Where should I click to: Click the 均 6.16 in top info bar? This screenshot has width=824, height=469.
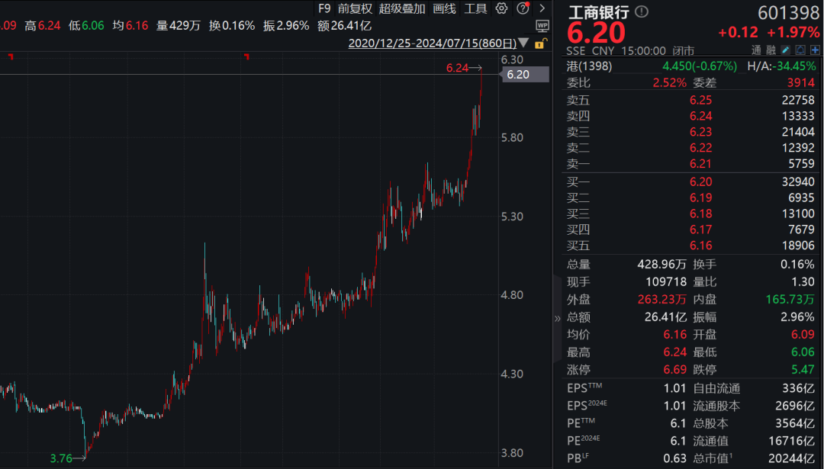[130, 26]
